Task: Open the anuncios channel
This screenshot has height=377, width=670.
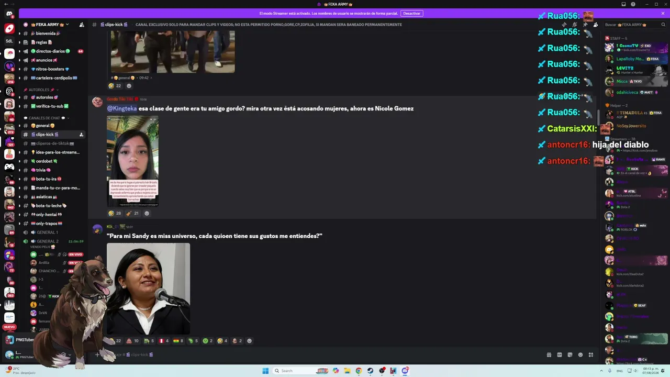Action: click(x=53, y=60)
